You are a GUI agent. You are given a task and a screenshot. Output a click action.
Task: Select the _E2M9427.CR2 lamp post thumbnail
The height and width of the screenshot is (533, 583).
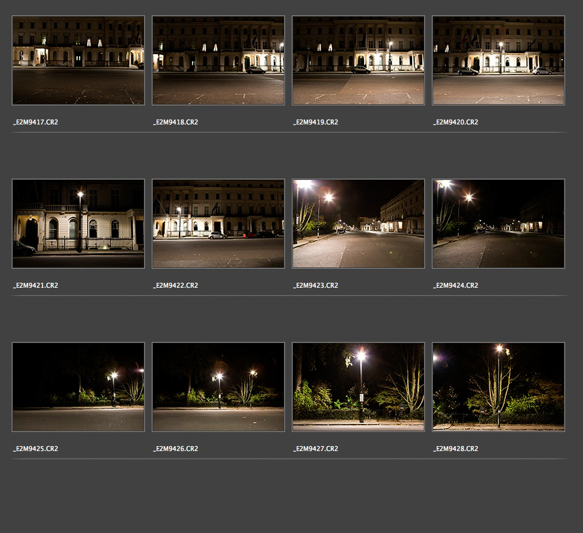tap(358, 387)
